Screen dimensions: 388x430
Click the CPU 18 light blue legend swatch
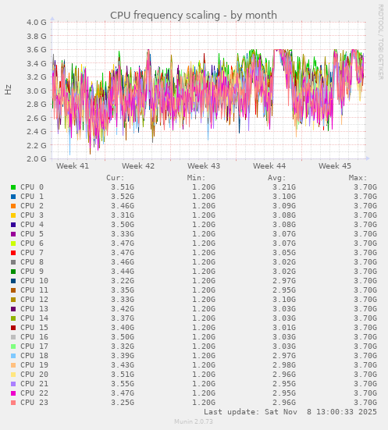(x=13, y=356)
